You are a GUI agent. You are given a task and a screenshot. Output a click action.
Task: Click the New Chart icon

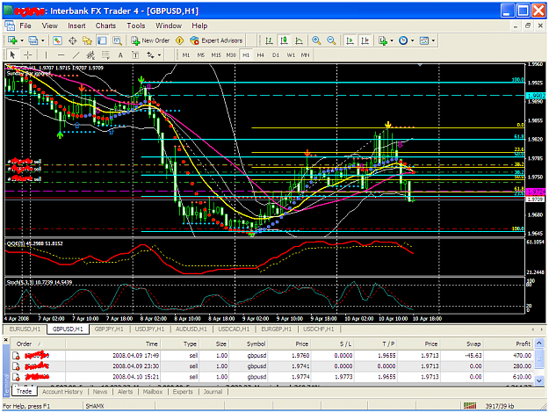[x=13, y=40]
